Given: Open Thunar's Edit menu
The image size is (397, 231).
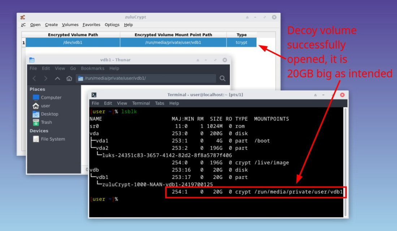Looking at the screenshot, I should 46,68.
